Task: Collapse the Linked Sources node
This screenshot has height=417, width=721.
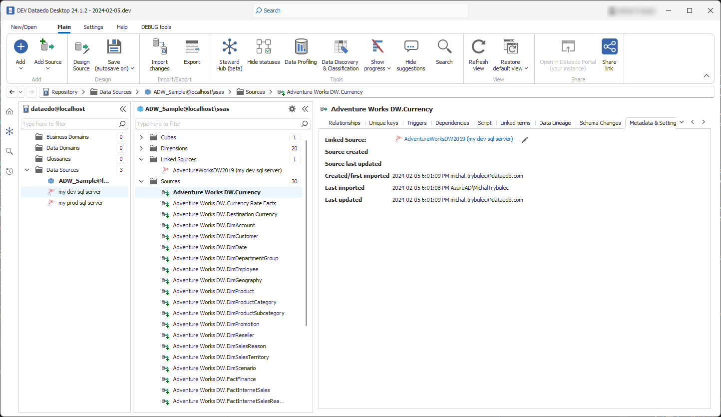Action: click(x=141, y=159)
